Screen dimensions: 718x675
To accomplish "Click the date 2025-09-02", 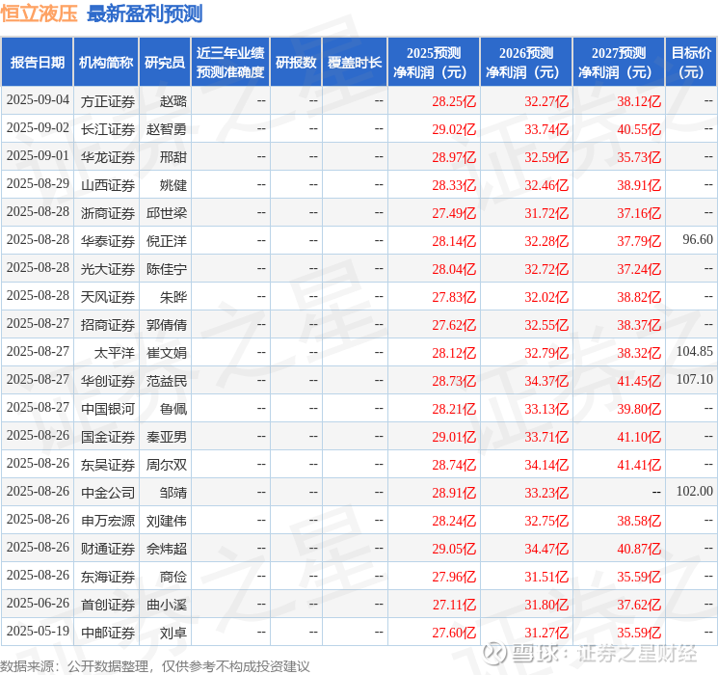I will point(38,127).
